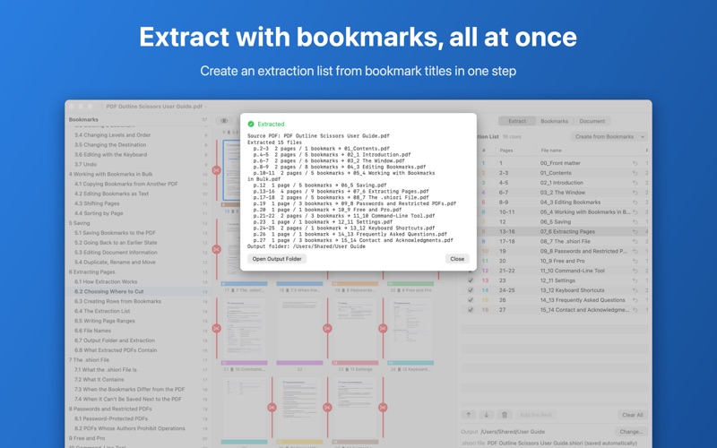Click scissors cut marker between pages 22 and 23
Screen dimensions: 717x448
coord(327,328)
